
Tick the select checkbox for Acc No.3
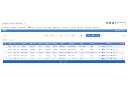(122, 53)
